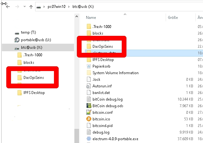Click the 53 KB size cell
Image resolution: width=203 pixels, height=143 pixels.
pos(189,119)
